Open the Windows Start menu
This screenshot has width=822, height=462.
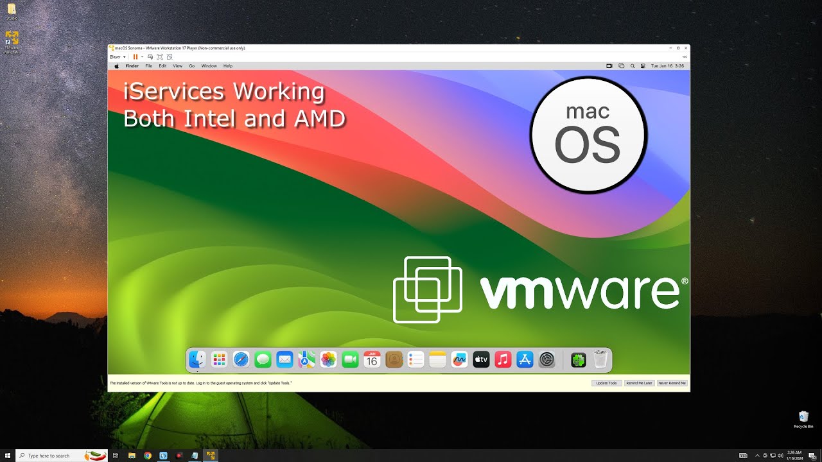pyautogui.click(x=8, y=456)
